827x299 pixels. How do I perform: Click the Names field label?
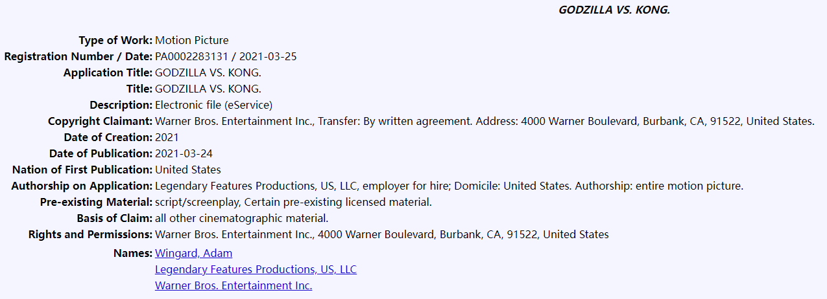133,253
